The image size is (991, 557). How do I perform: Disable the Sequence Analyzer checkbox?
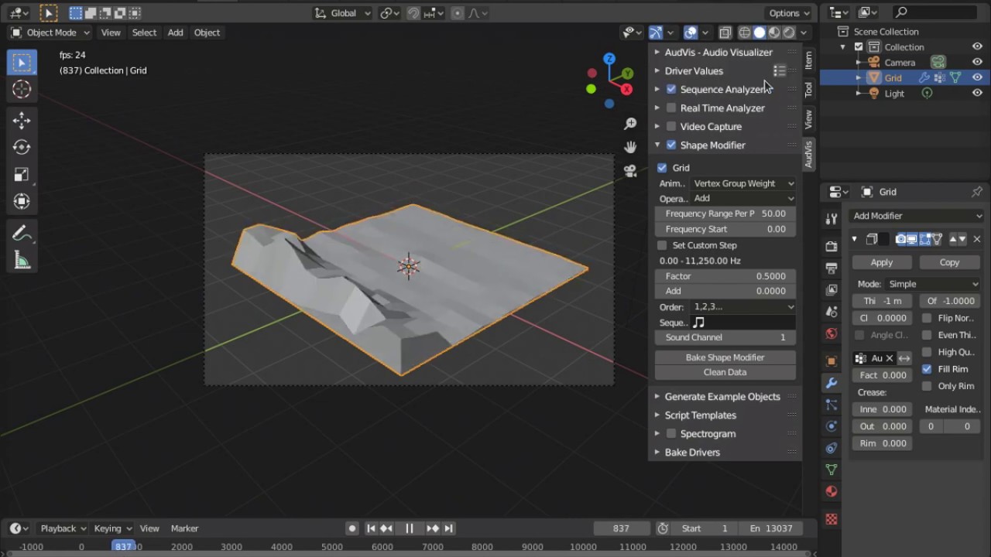pyautogui.click(x=671, y=89)
